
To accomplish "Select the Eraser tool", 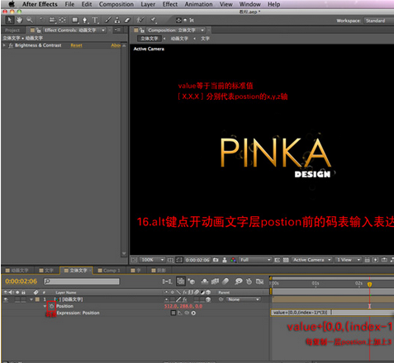I will 127,20.
